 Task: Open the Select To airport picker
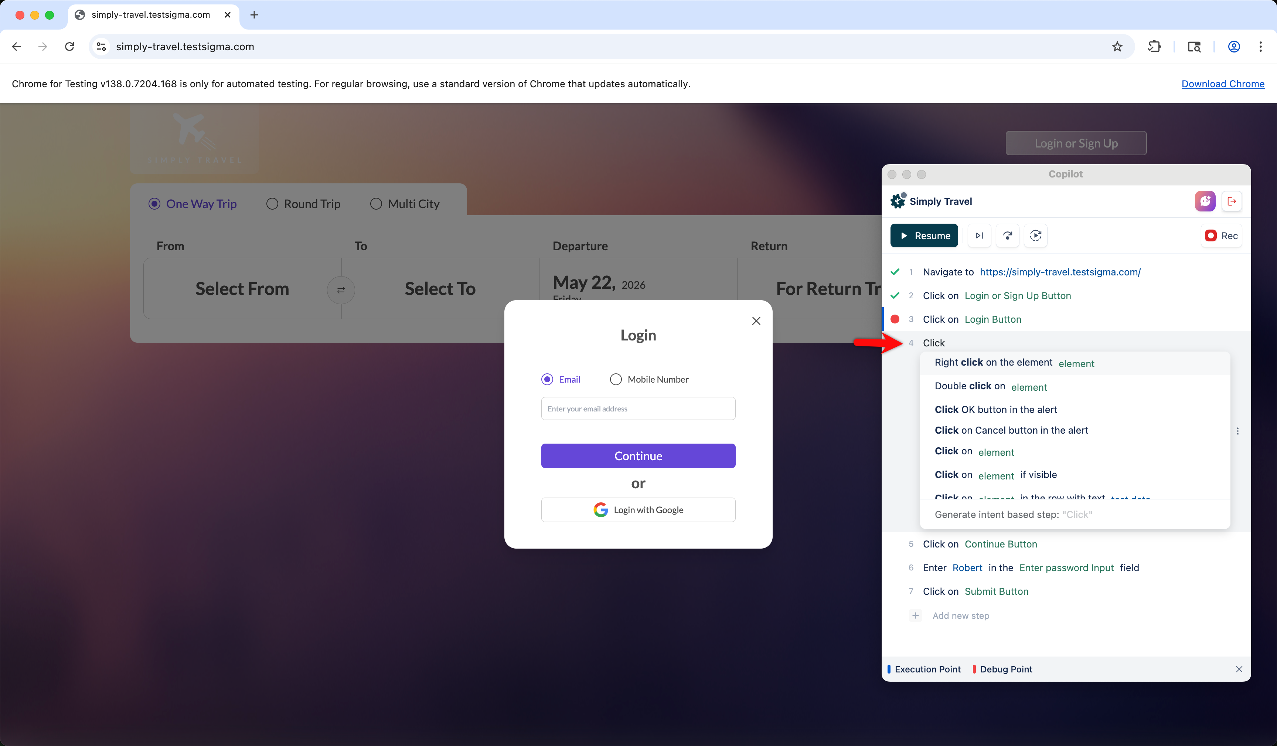pos(440,289)
